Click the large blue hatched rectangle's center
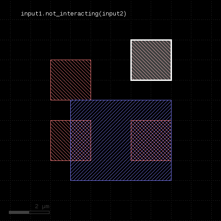 (121, 140)
